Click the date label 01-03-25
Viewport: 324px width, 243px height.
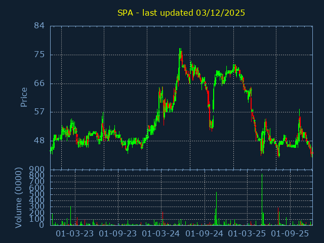point(247,234)
